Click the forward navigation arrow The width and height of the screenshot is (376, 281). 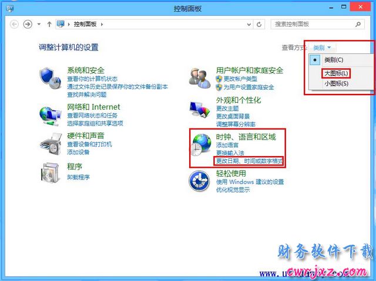click(28, 24)
